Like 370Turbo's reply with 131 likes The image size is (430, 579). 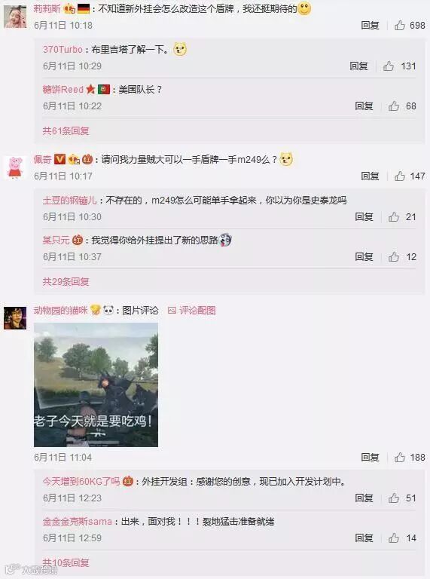click(x=389, y=66)
